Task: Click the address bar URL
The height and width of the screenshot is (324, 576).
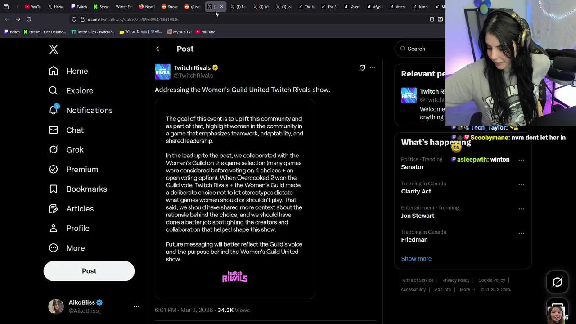Action: 133,19
